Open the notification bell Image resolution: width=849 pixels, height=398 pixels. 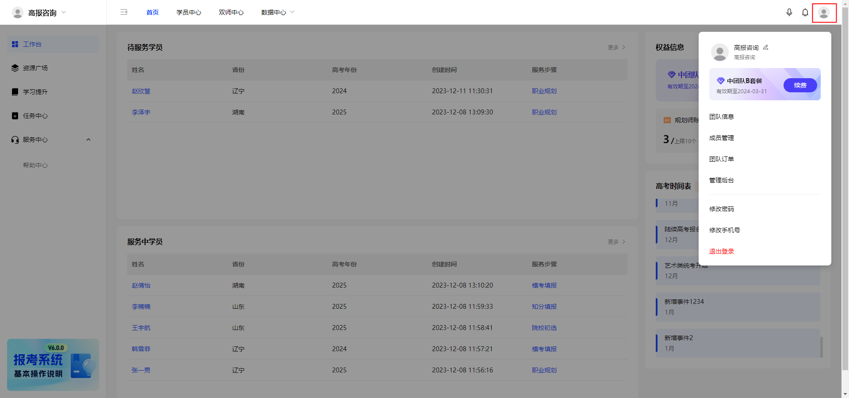pos(805,12)
